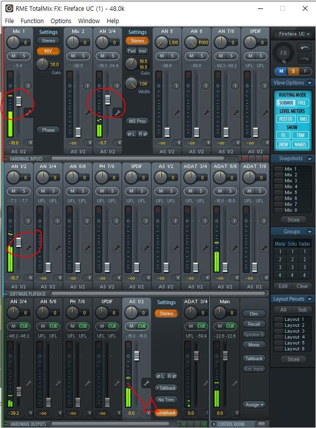Click the Clear button in Groups
The height and width of the screenshot is (428, 316).
pyautogui.click(x=302, y=286)
